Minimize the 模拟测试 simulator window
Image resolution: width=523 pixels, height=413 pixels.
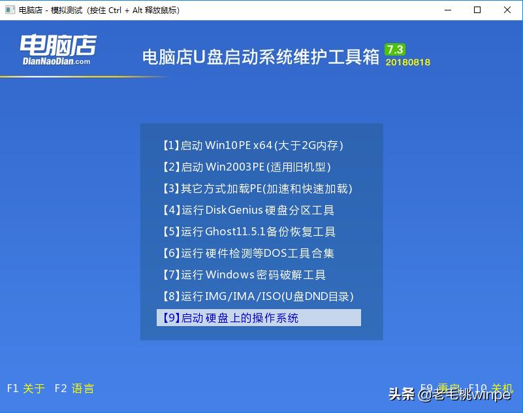(447, 10)
